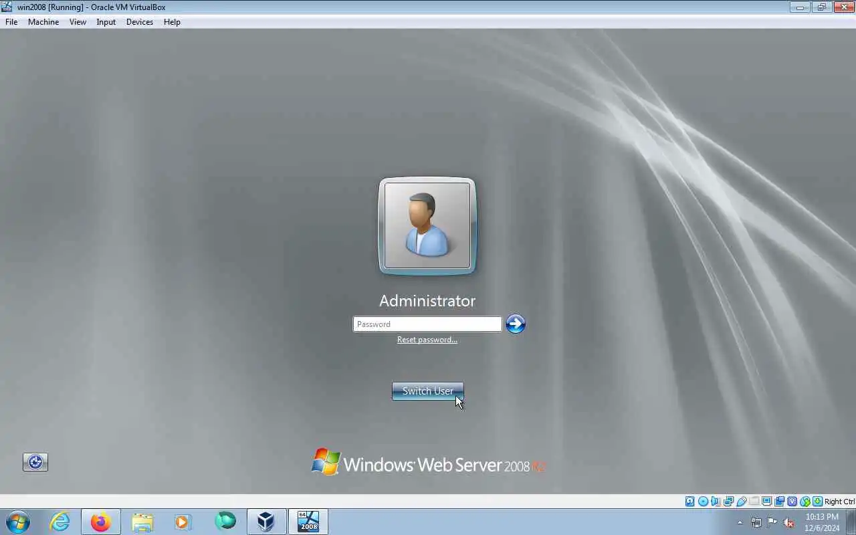Click the optical disc status icon
This screenshot has width=856, height=535.
pos(703,502)
